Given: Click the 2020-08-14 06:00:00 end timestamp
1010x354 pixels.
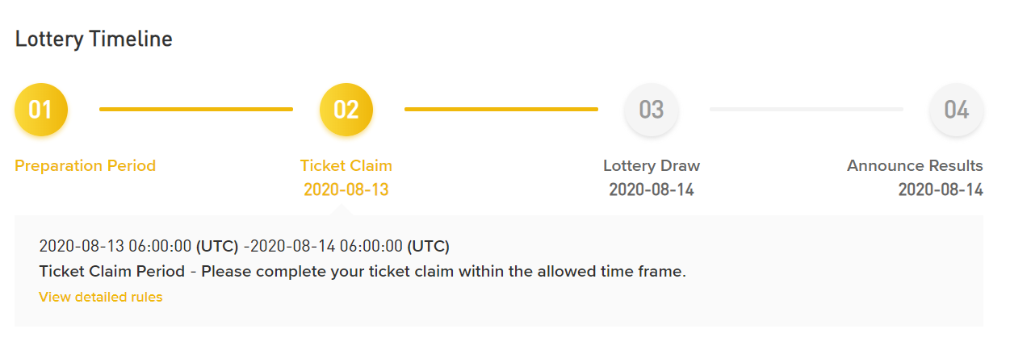Looking at the screenshot, I should pos(326,246).
